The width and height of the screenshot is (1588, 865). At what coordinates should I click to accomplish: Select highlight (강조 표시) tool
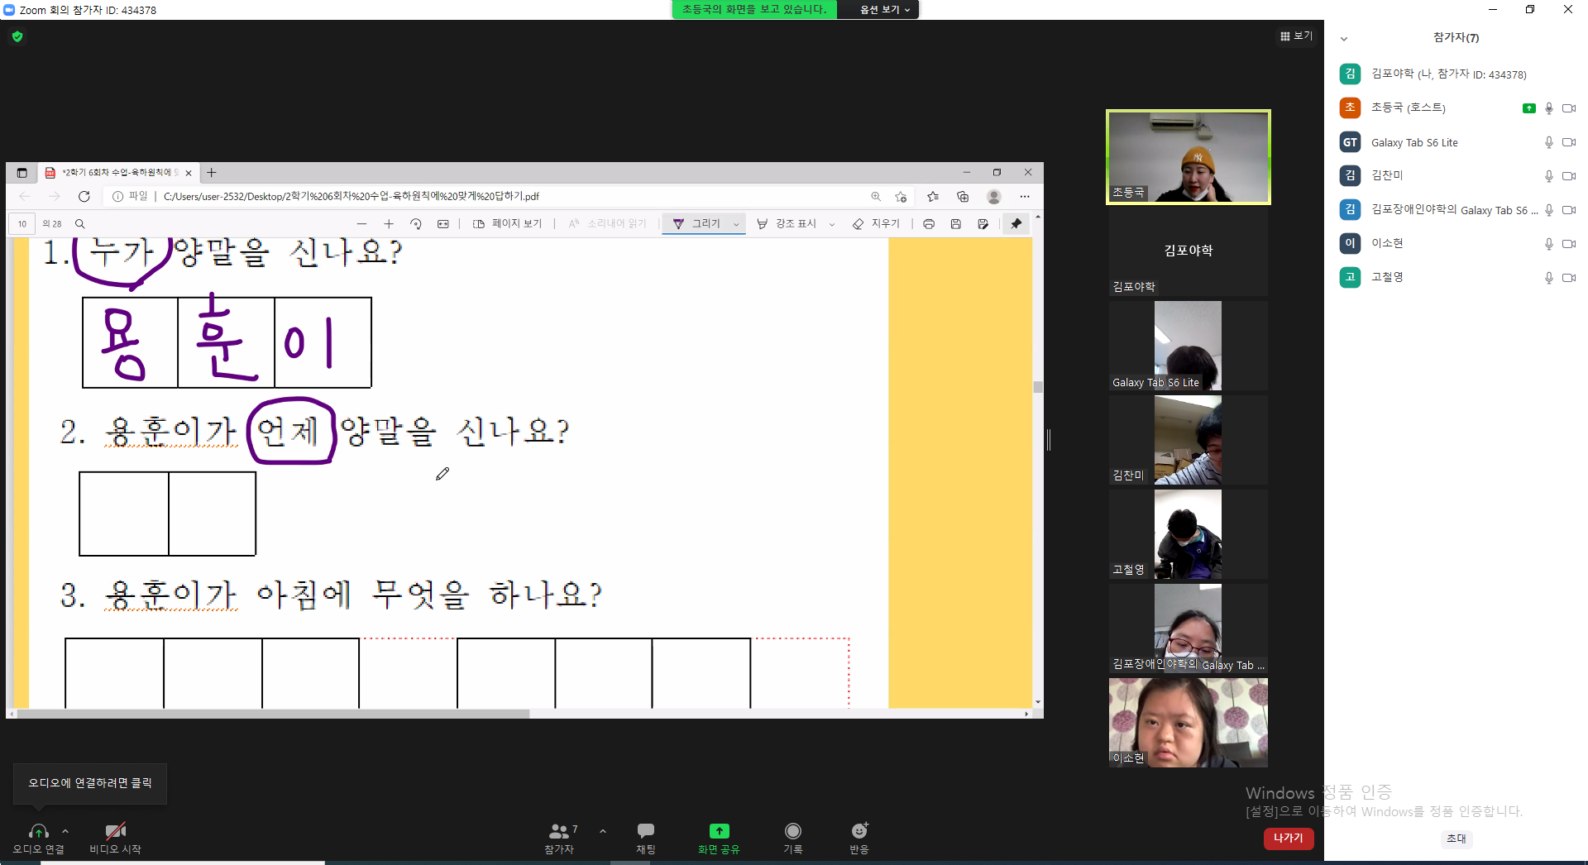(x=787, y=224)
